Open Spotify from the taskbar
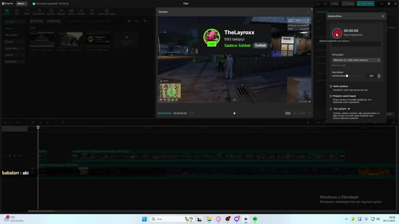399x224 pixels. tap(255, 219)
